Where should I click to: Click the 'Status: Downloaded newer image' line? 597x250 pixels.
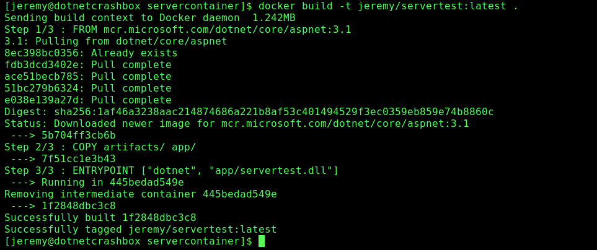236,124
